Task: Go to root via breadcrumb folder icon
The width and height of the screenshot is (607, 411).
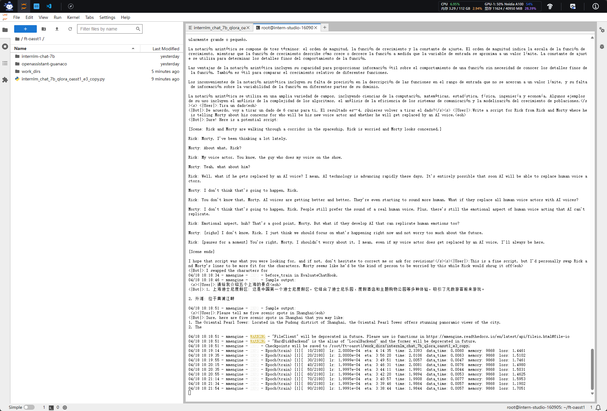Action: [x=17, y=39]
